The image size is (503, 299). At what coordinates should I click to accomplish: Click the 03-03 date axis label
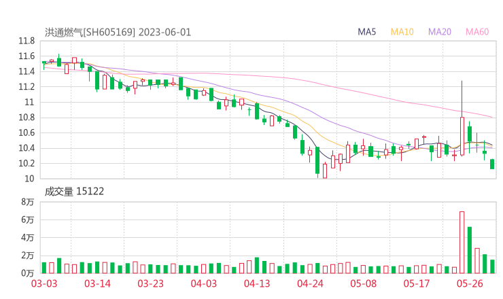click(44, 283)
